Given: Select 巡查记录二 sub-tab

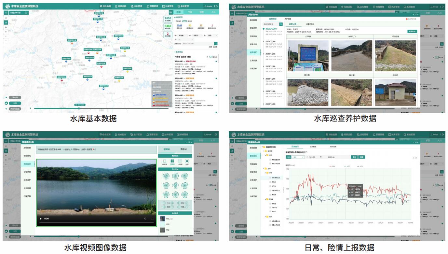Looking at the screenshot, I should (x=310, y=24).
